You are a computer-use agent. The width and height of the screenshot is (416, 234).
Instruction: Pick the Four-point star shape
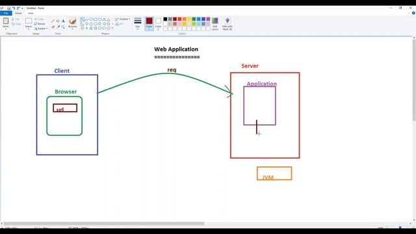(86, 28)
